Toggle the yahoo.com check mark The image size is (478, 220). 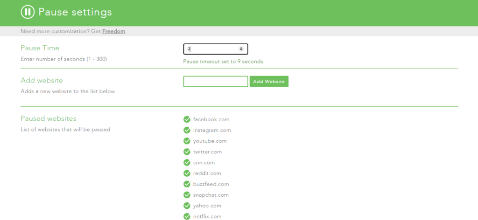[187, 206]
